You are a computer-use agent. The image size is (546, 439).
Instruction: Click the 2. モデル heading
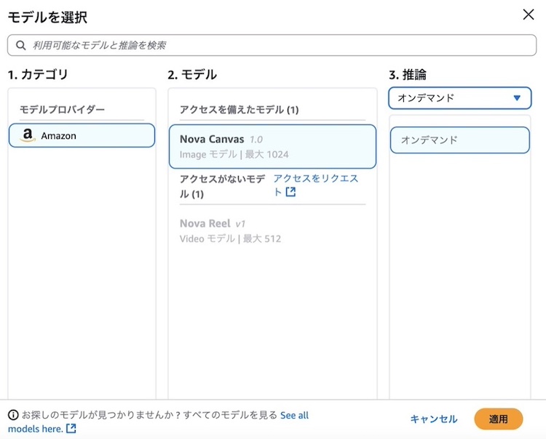[192, 75]
